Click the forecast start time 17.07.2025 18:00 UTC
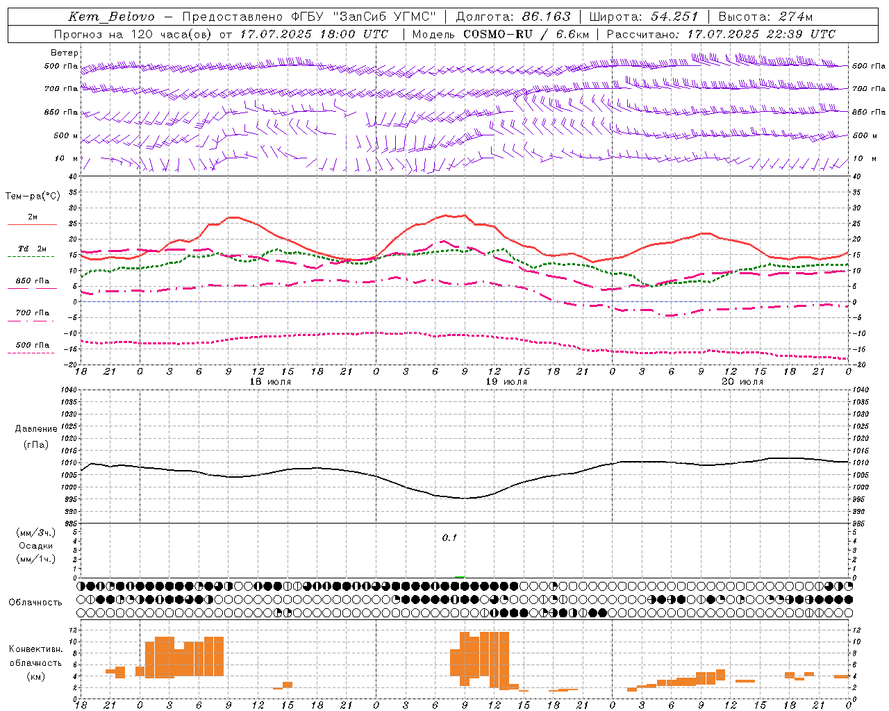 [314, 34]
